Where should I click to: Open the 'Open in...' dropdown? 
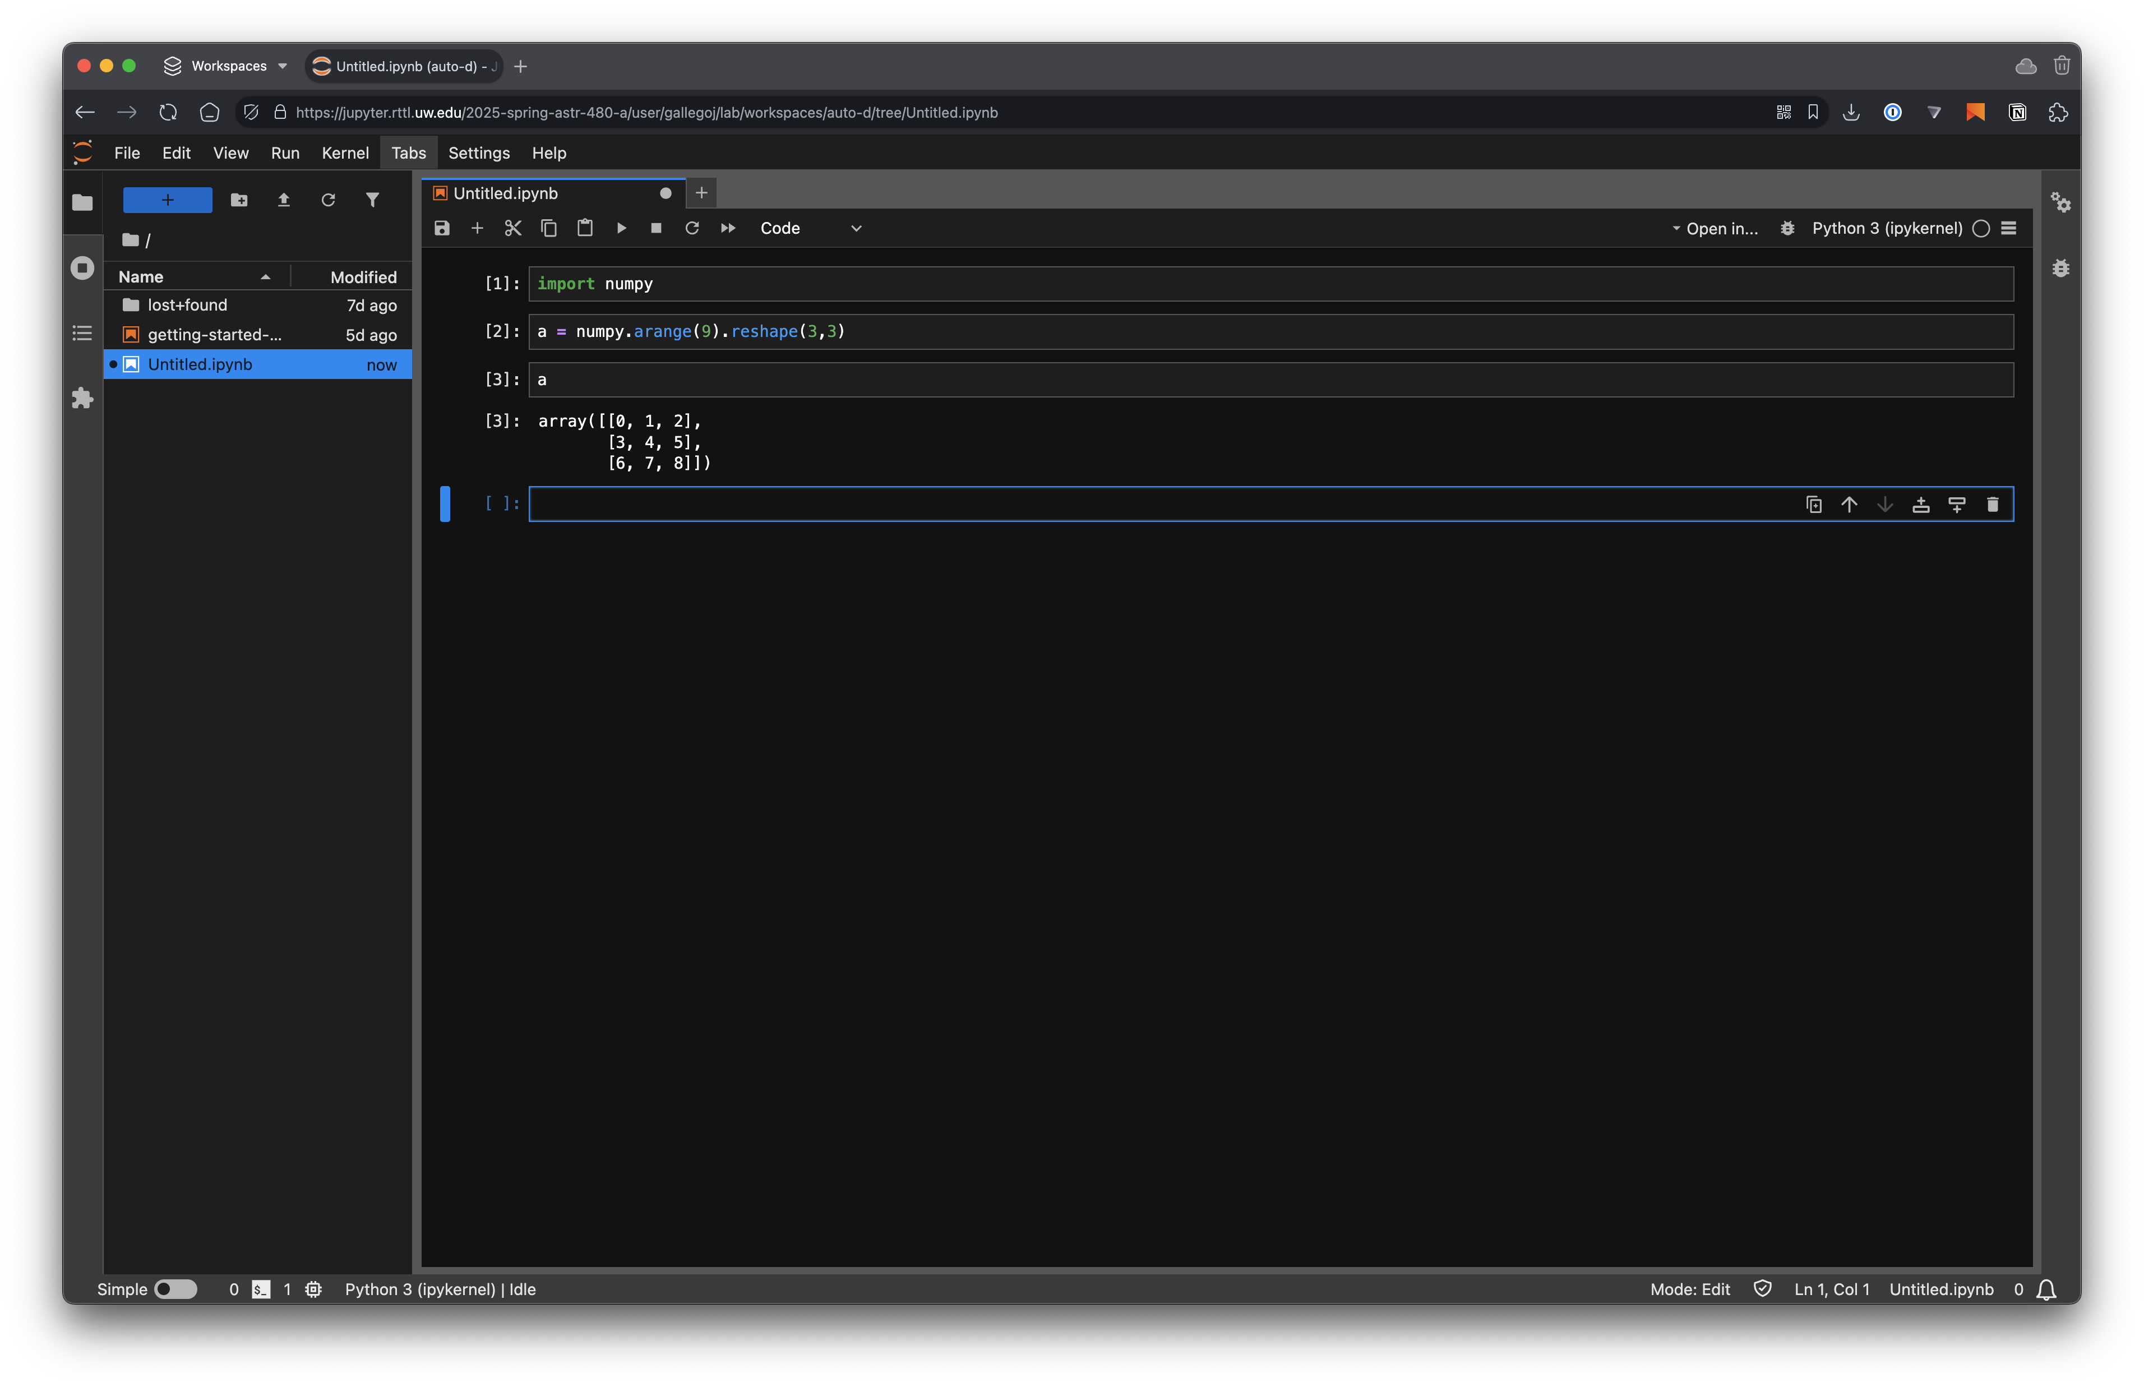coord(1715,228)
